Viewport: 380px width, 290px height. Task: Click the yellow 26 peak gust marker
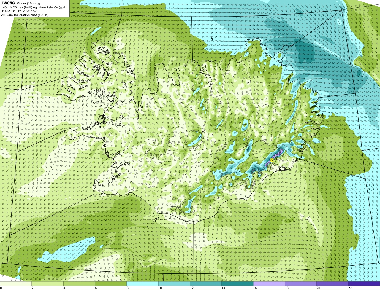point(272,160)
